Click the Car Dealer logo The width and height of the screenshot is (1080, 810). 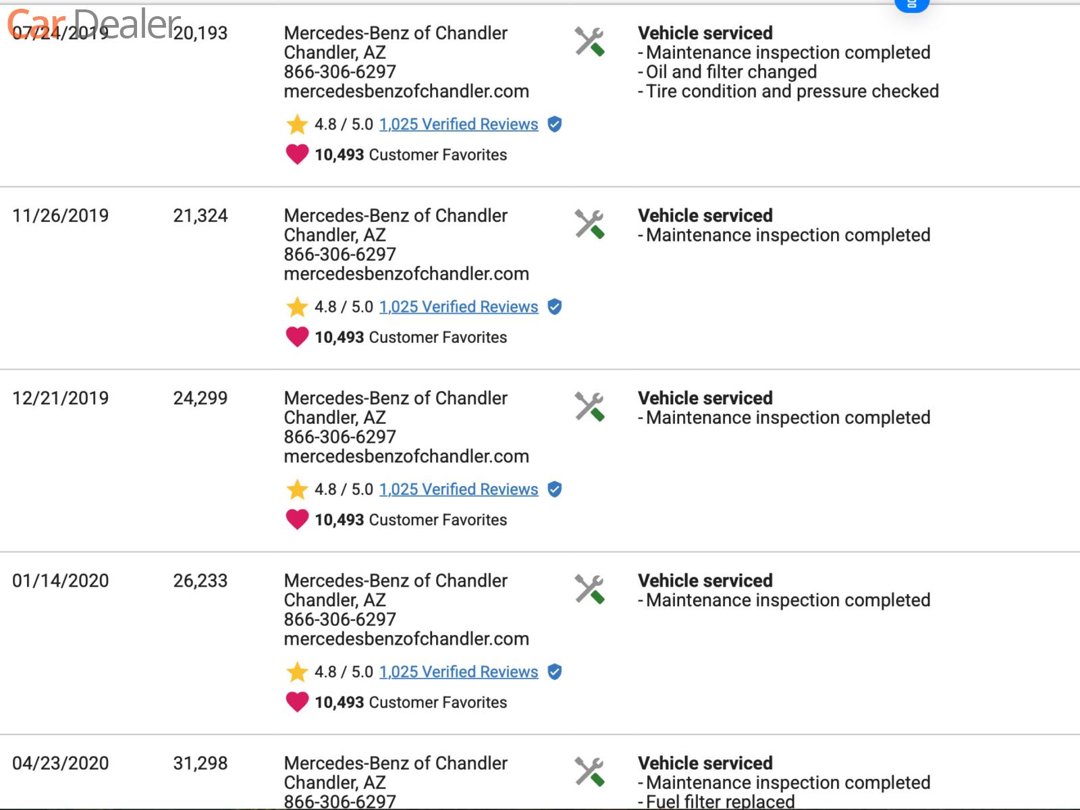pyautogui.click(x=94, y=23)
